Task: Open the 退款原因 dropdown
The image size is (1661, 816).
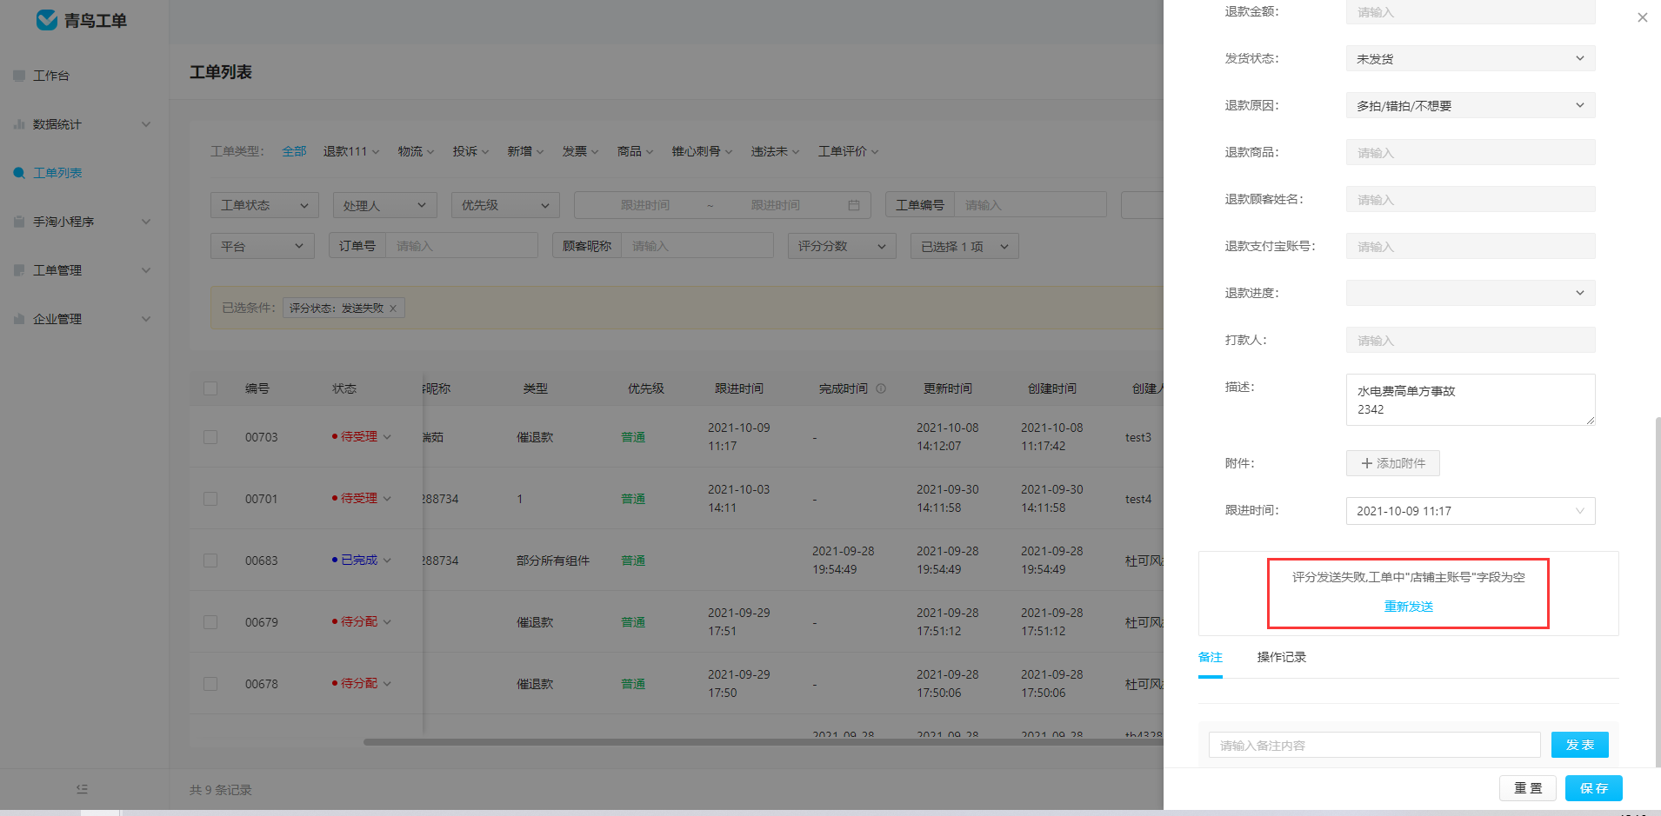Action: point(1471,105)
